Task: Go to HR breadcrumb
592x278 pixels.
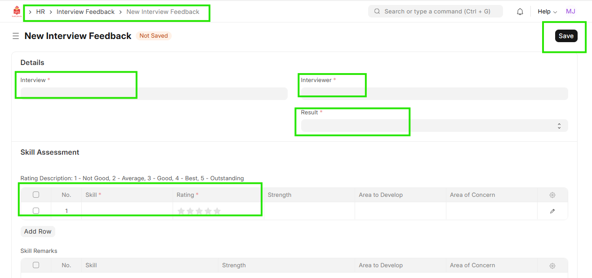Action: point(40,12)
